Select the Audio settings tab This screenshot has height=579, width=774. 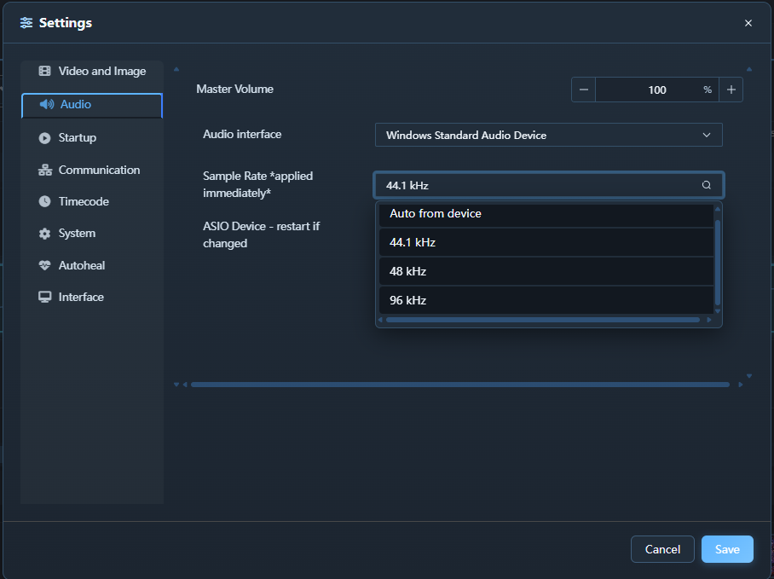(x=92, y=105)
